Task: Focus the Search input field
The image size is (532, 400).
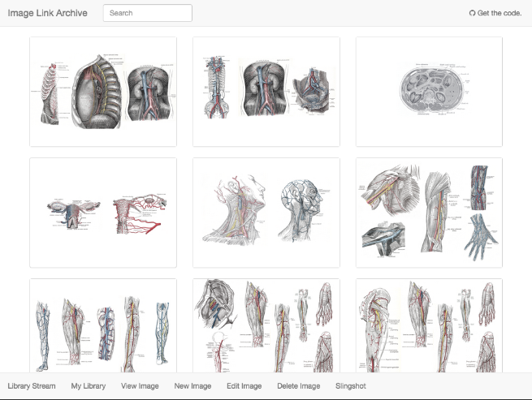Action: (x=148, y=13)
